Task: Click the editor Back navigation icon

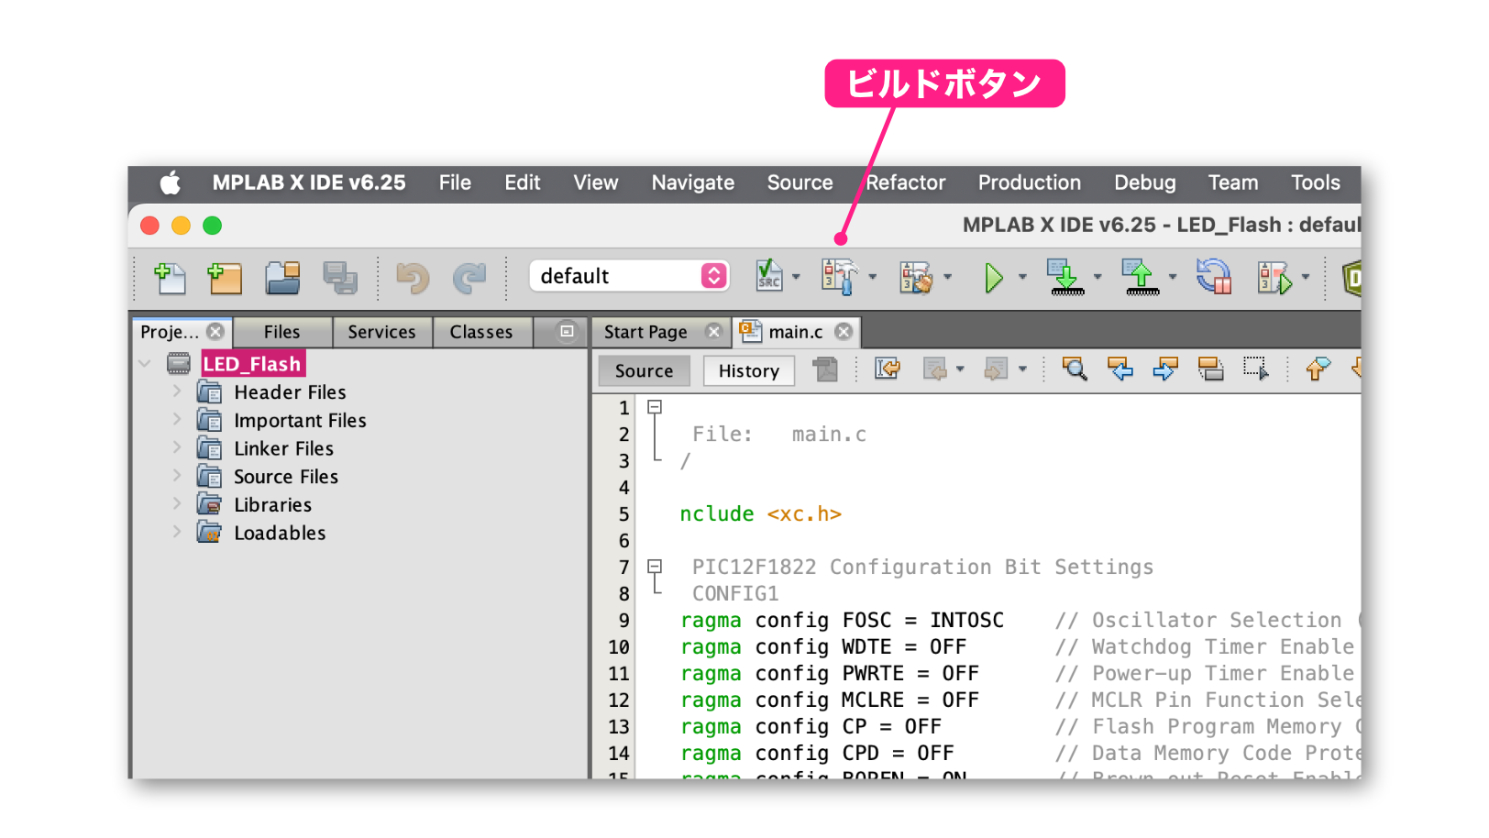Action: point(934,369)
